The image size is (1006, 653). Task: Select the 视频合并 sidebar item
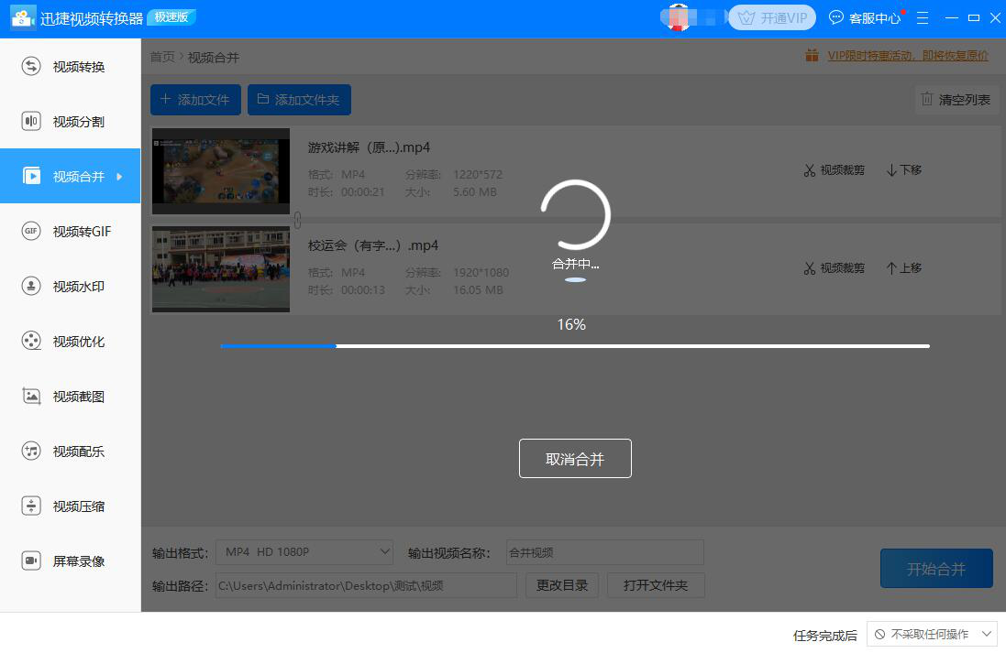click(x=70, y=176)
